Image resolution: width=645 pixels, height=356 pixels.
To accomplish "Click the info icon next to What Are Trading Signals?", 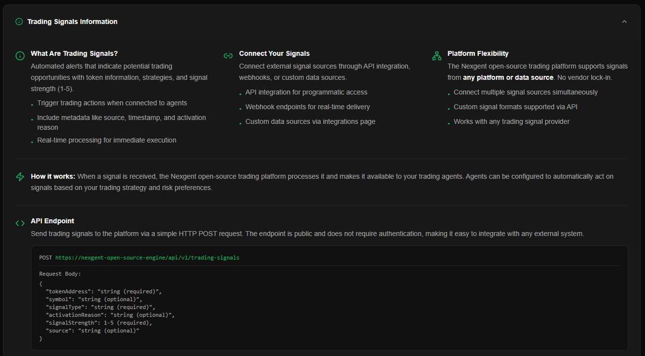I will tap(20, 55).
